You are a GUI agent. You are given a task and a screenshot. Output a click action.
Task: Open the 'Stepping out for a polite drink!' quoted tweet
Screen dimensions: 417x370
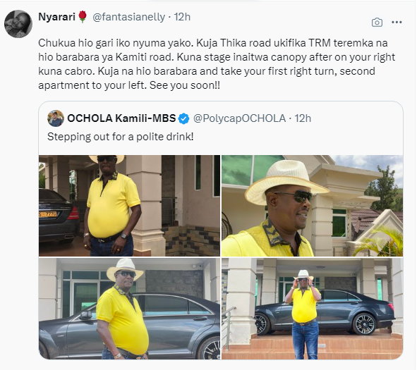tap(121, 137)
